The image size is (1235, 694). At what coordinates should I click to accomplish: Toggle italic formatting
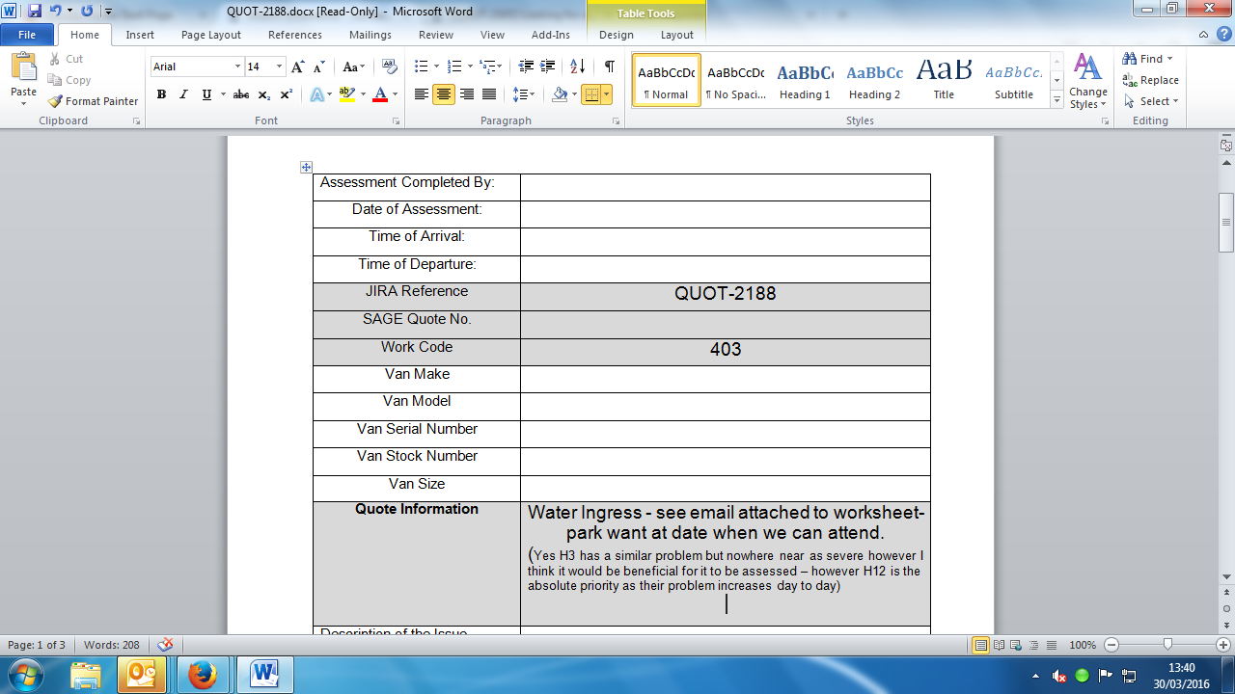183,94
